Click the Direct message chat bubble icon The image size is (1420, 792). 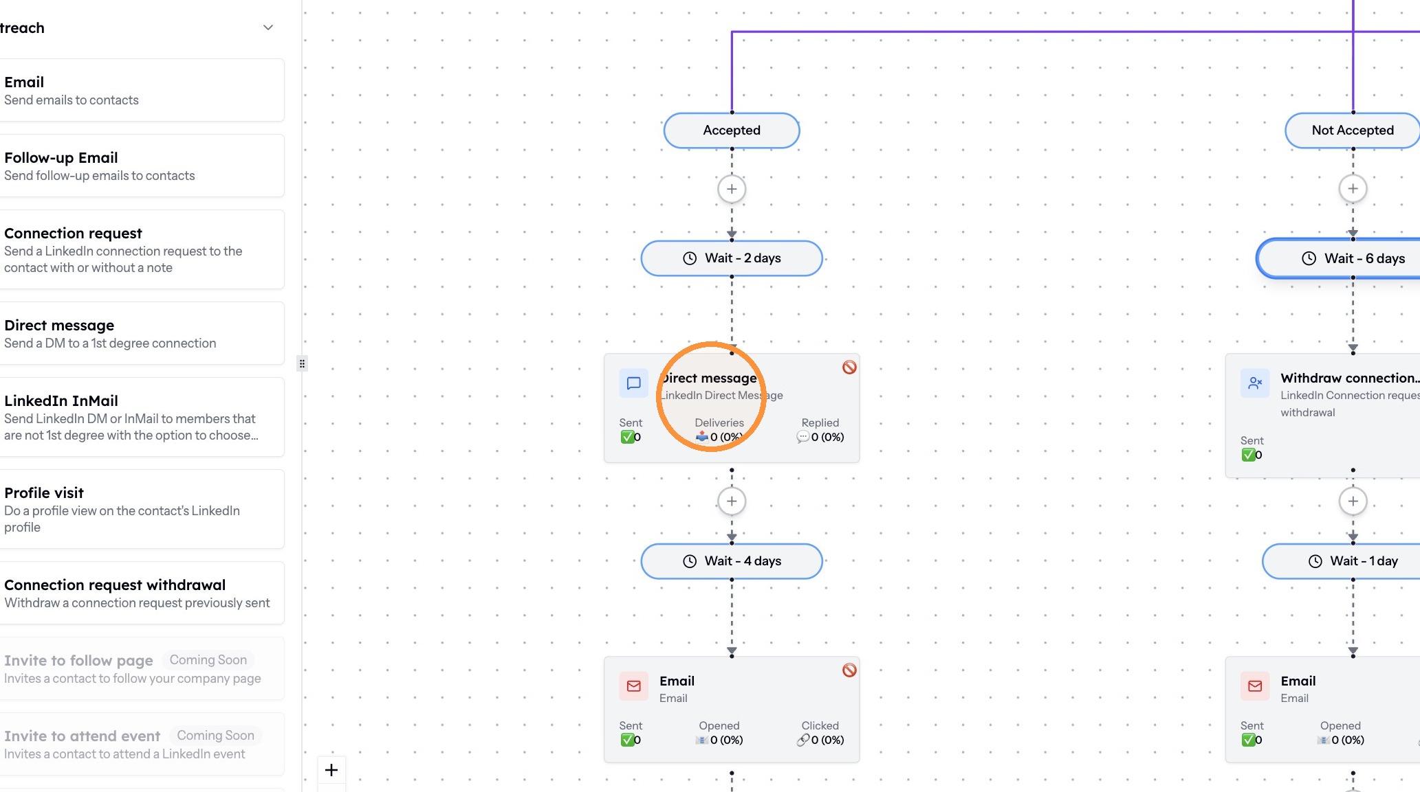coord(634,383)
